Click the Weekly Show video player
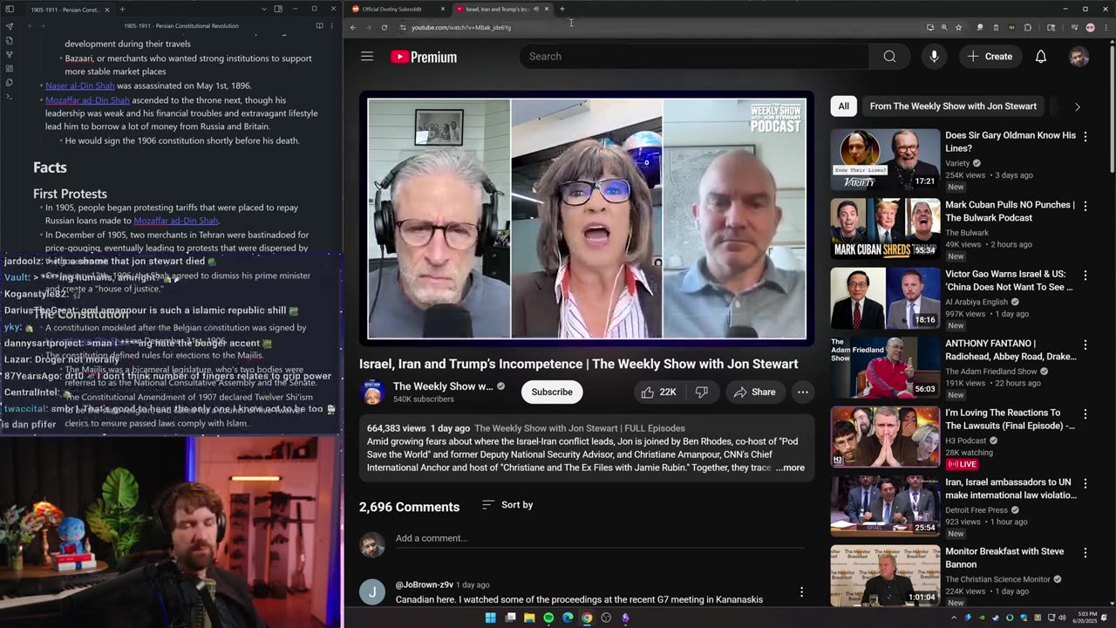Image resolution: width=1116 pixels, height=628 pixels. click(587, 218)
